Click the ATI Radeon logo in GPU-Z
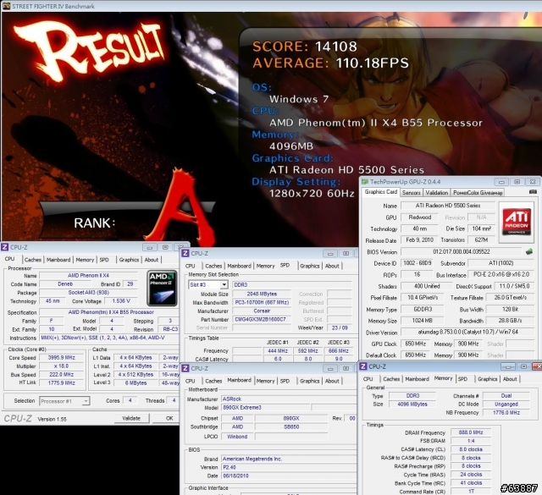The image size is (542, 495). pyautogui.click(x=517, y=222)
